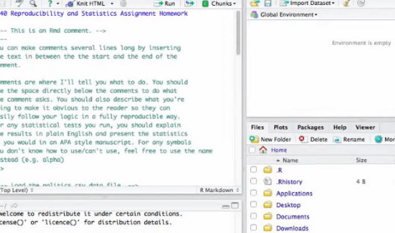Check the box for .R folder

[254, 169]
